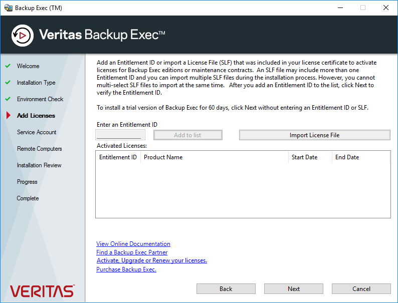
Task: Click Next to continue installation
Action: pyautogui.click(x=294, y=289)
